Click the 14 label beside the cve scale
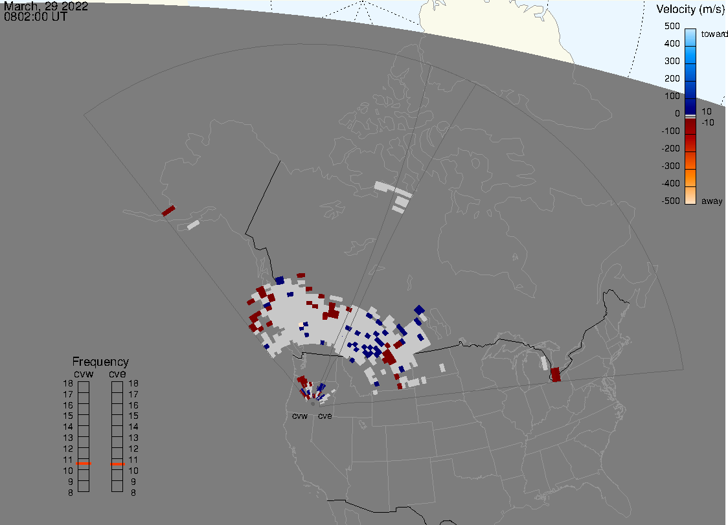Image resolution: width=728 pixels, height=525 pixels. coord(133,427)
